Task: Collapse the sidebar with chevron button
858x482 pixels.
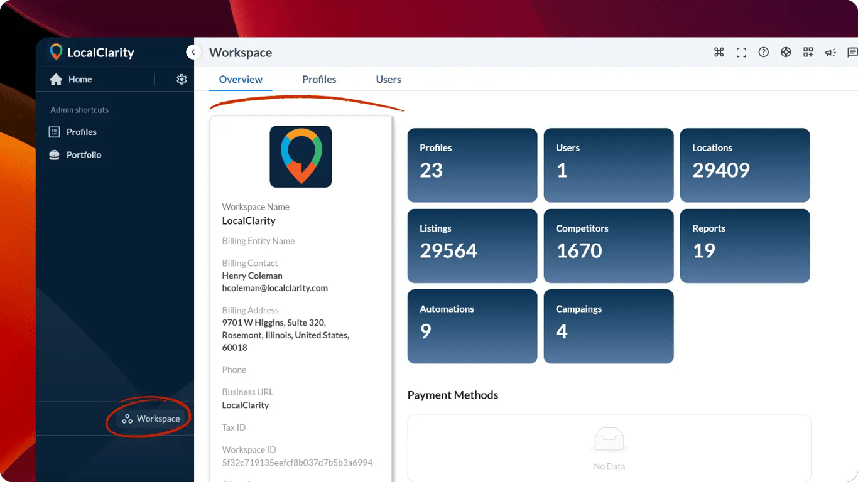Action: [x=193, y=53]
